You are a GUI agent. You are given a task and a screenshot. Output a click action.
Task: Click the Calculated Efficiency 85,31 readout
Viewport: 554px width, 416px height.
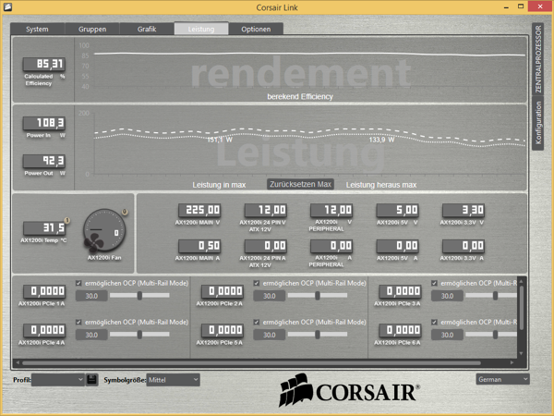(x=44, y=64)
